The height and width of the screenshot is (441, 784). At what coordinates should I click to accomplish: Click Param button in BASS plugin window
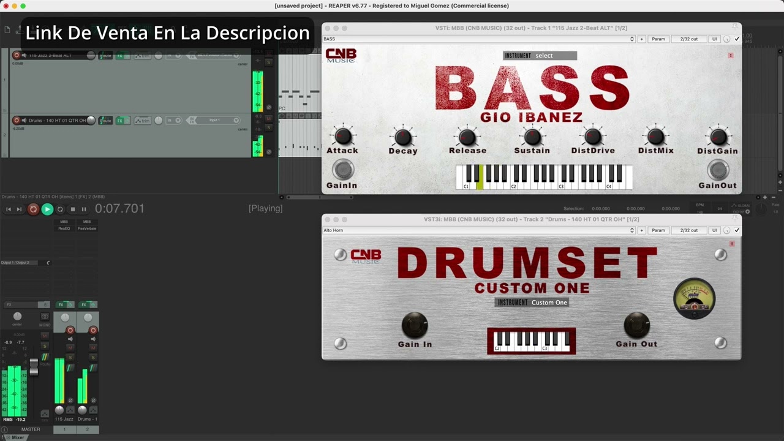(658, 39)
